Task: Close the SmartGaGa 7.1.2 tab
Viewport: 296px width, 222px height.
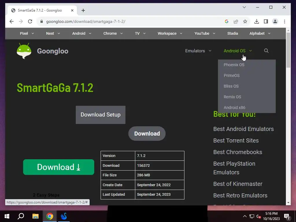Action: pyautogui.click(x=72, y=10)
